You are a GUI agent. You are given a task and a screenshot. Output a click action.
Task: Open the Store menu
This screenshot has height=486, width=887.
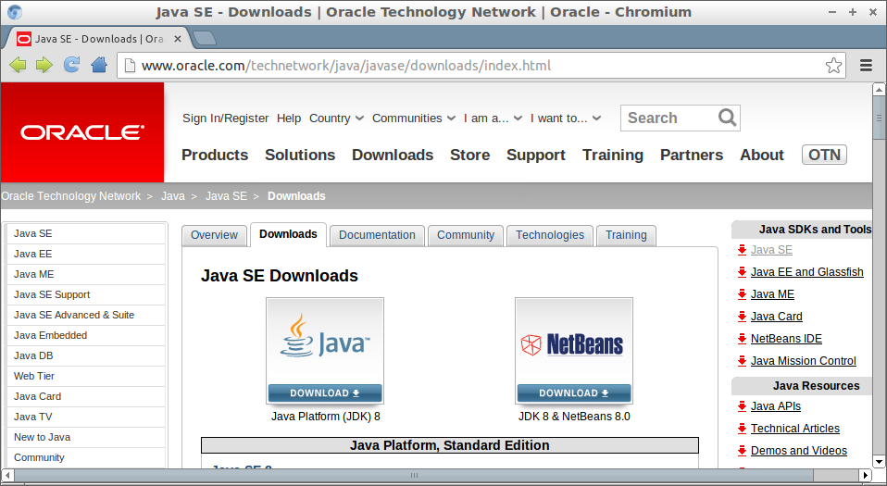469,155
